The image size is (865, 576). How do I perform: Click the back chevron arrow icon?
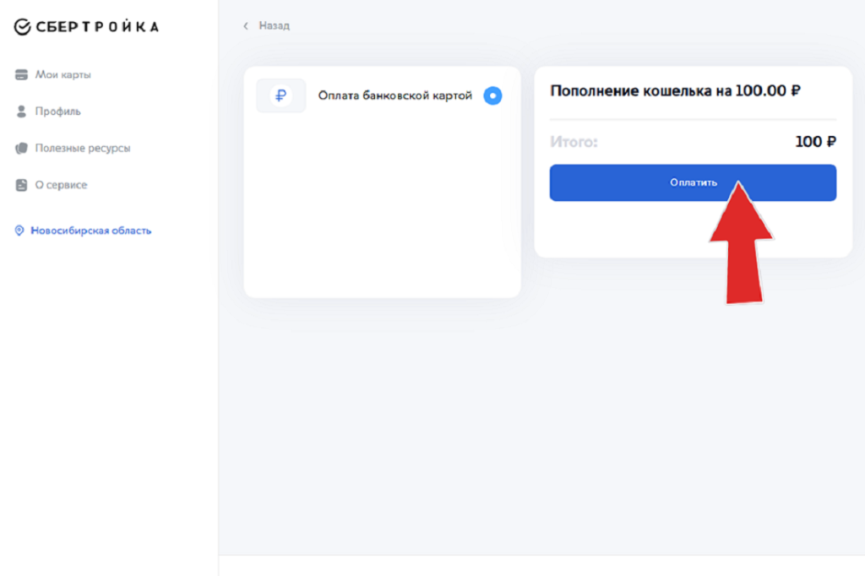pos(246,26)
